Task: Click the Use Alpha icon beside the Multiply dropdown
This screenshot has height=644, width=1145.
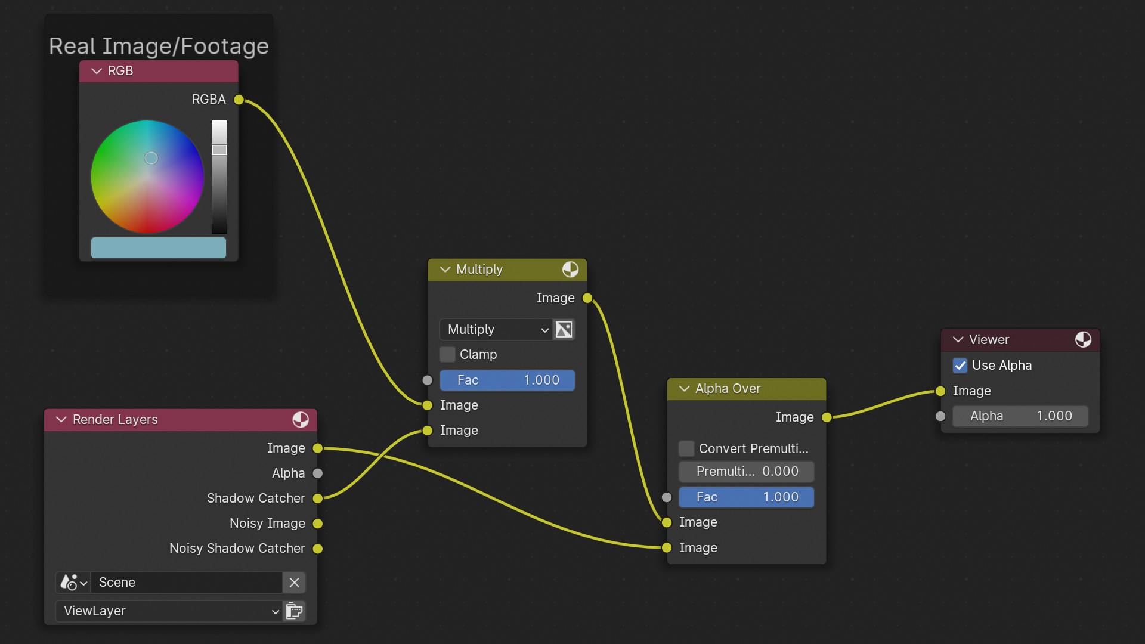Action: pyautogui.click(x=564, y=330)
